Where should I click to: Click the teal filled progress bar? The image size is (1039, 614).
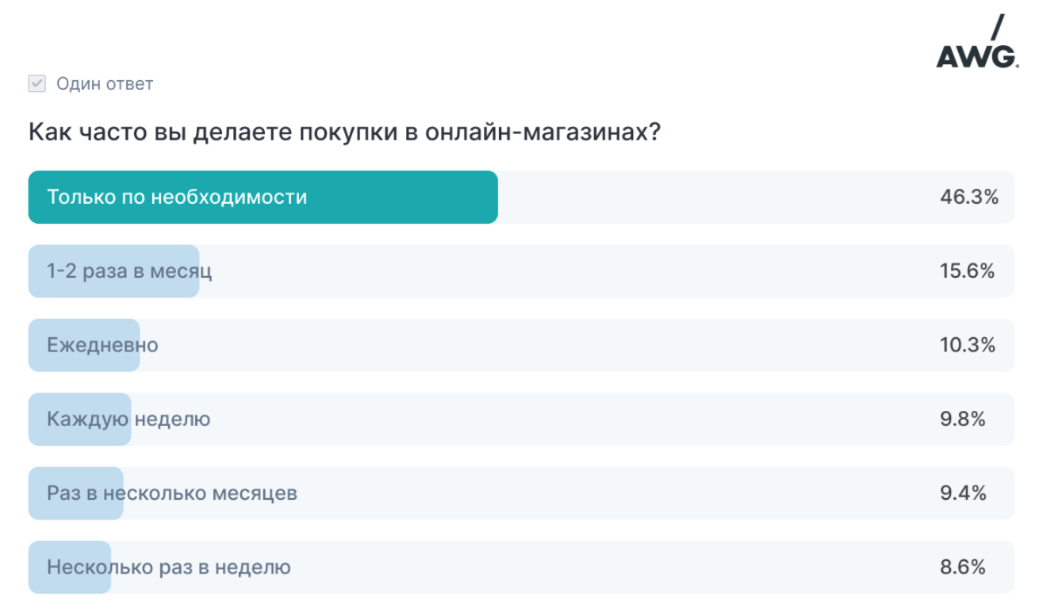263,198
